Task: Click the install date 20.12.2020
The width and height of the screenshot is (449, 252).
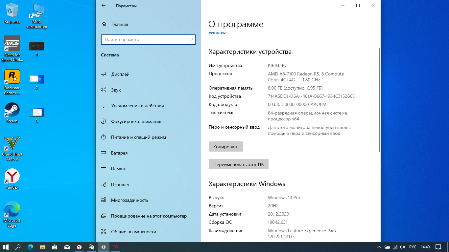Action: click(x=278, y=214)
